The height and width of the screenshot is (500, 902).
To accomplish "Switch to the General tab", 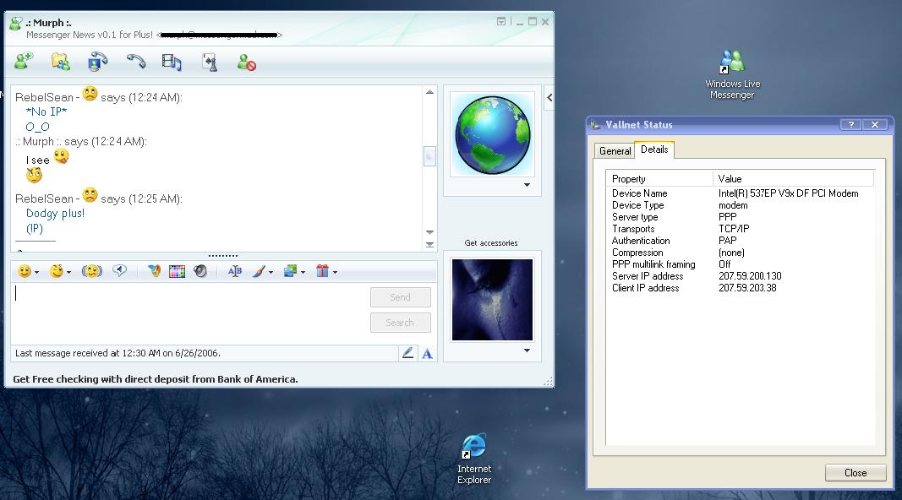I will coord(615,150).
